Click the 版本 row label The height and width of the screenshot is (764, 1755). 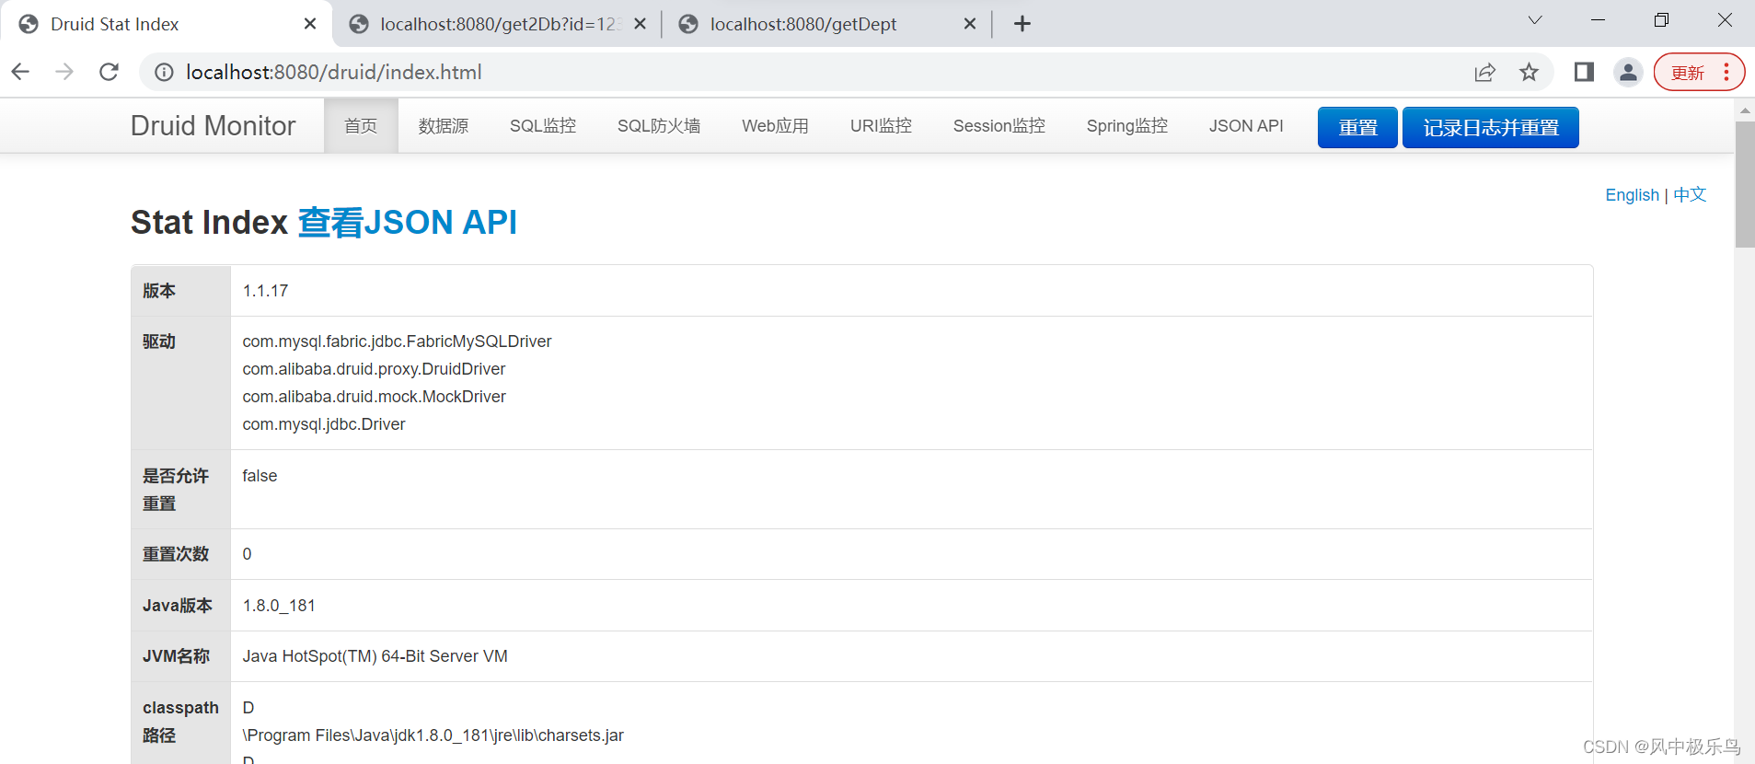(159, 291)
